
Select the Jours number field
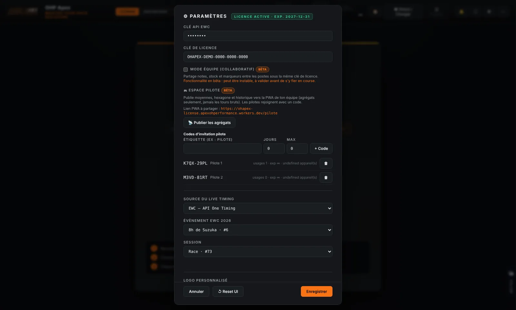274,149
